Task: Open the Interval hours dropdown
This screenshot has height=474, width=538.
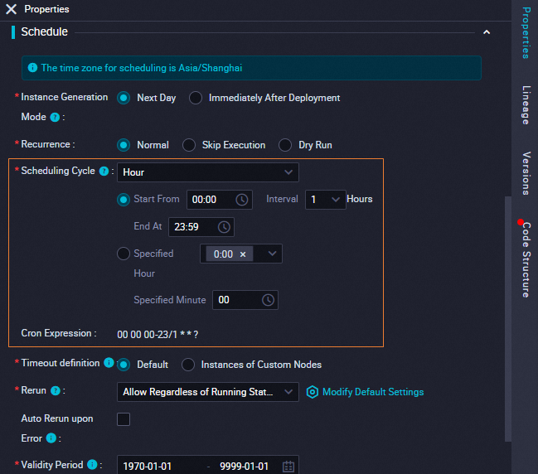Action: click(326, 200)
